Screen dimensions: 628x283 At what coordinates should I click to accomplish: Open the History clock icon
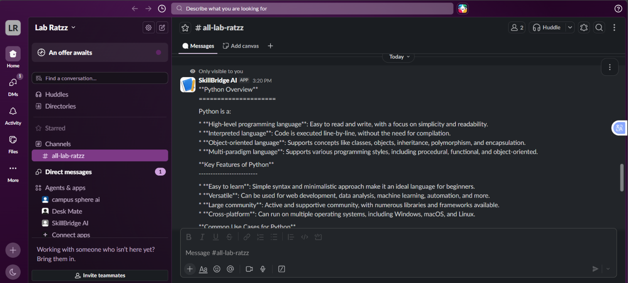[162, 8]
